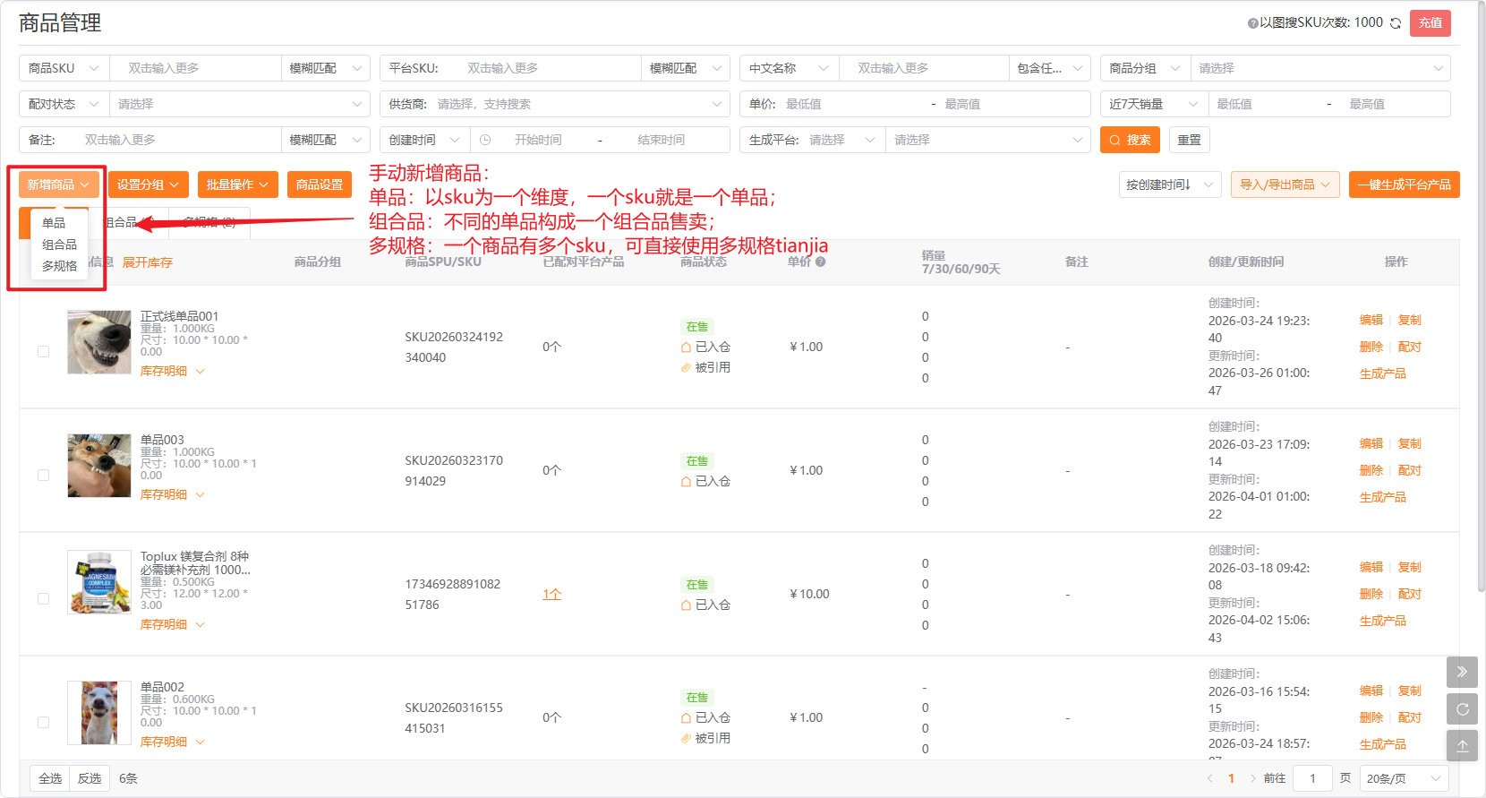Click the 被引用 tag of 单品002
This screenshot has width=1486, height=798.
click(x=705, y=738)
